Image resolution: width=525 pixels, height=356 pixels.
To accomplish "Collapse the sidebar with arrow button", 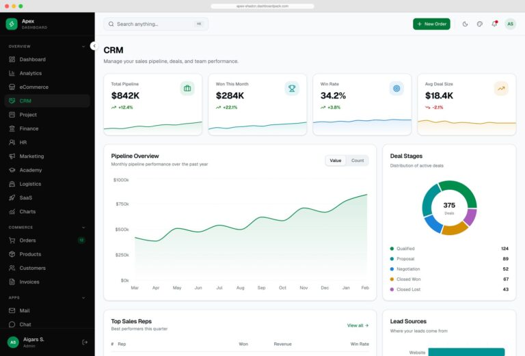I will tap(94, 46).
